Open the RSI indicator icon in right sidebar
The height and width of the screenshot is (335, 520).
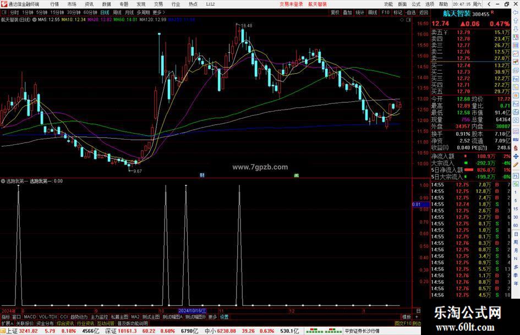516,140
